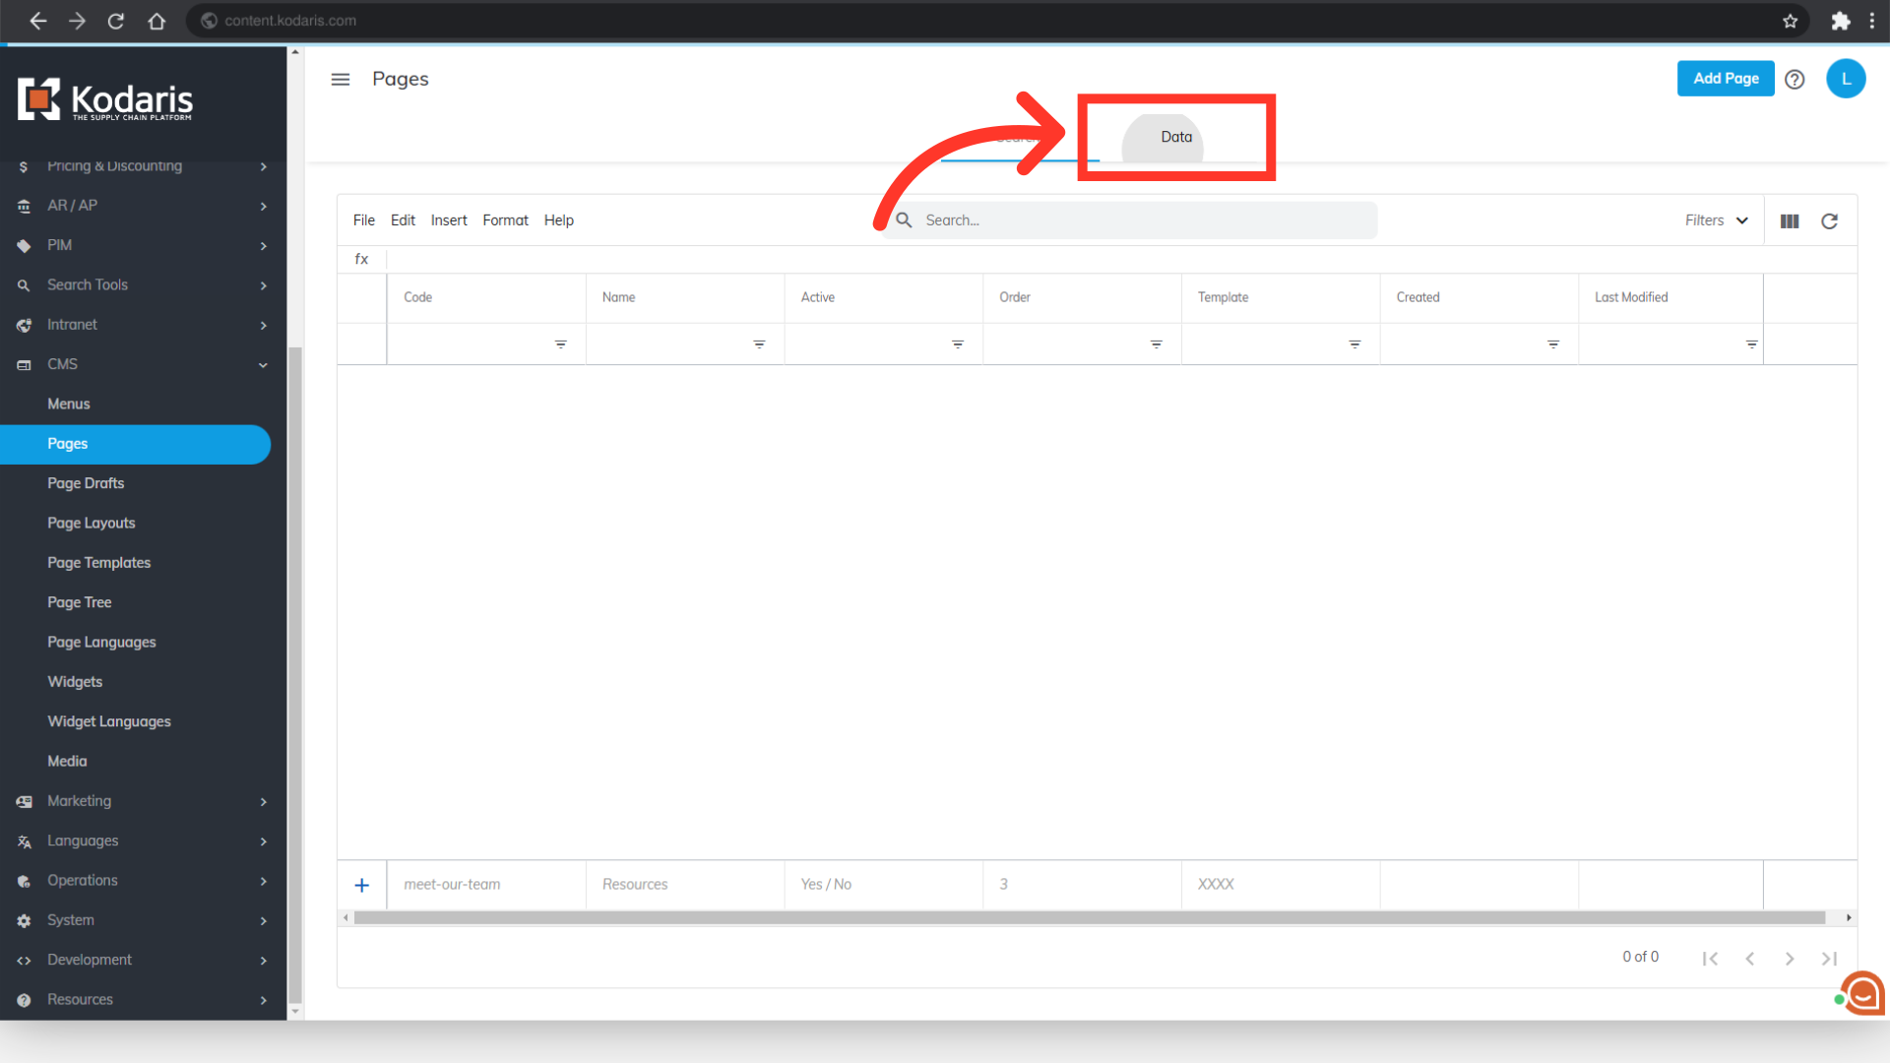Expand the Marketing sidebar section
The height and width of the screenshot is (1063, 1890).
(x=263, y=802)
